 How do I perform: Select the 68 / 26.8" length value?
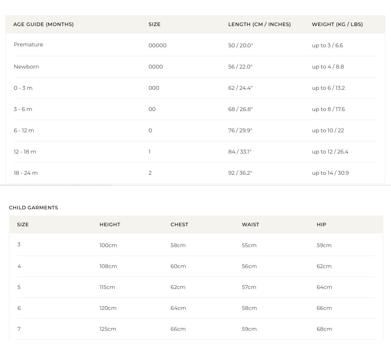click(x=240, y=109)
